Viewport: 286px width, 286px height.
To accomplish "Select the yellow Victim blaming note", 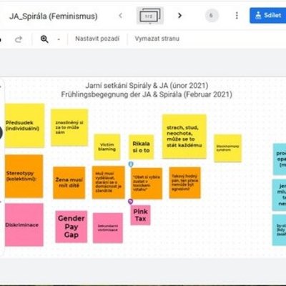I will click(107, 147).
